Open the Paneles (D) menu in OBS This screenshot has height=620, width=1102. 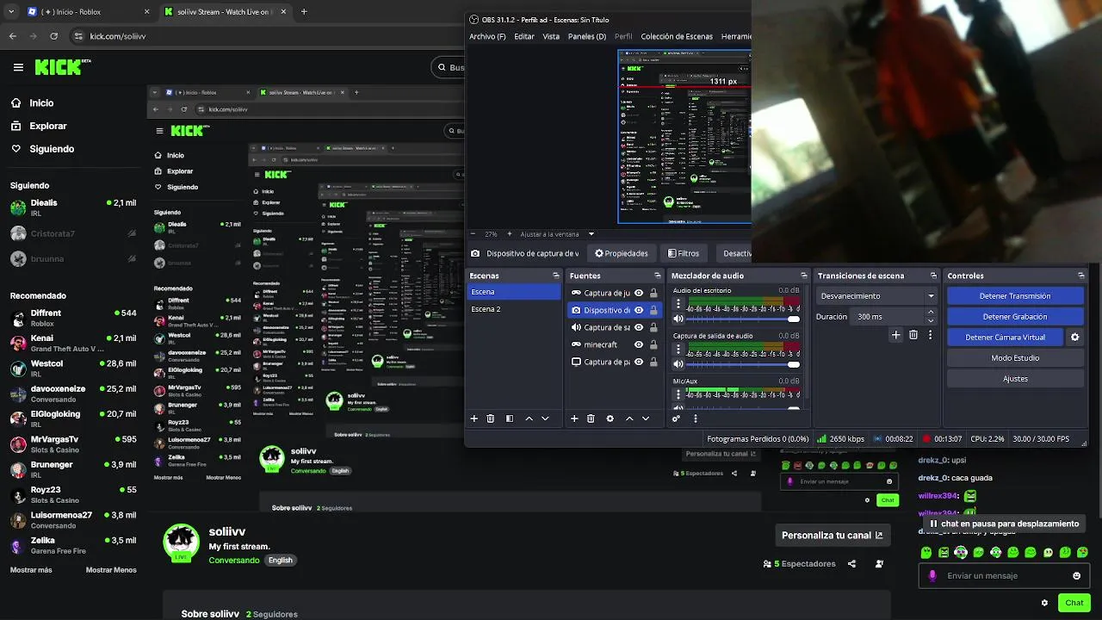pos(587,37)
